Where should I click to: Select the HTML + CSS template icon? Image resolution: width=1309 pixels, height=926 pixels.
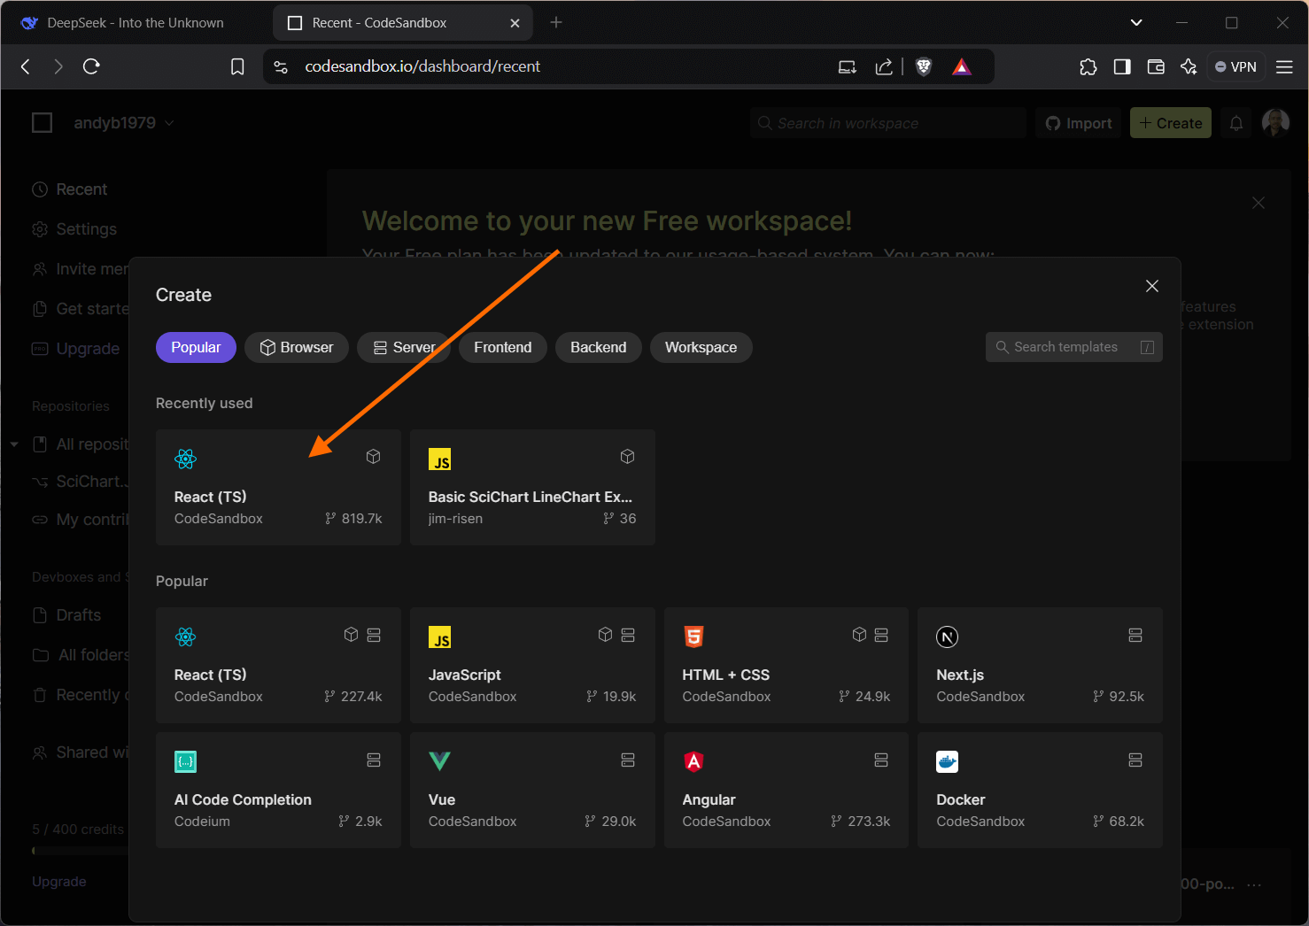[693, 637]
